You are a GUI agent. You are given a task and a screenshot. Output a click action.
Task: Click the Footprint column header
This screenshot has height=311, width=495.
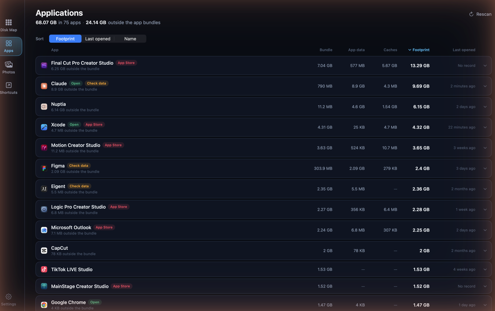click(419, 50)
